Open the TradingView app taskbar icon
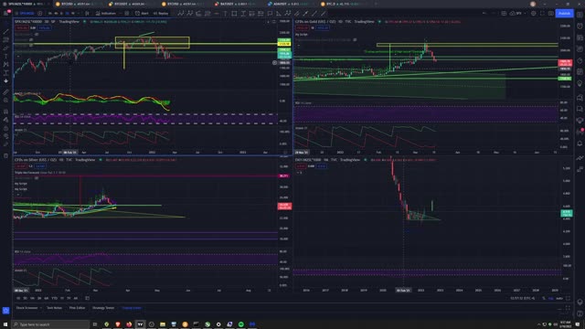Screen dimensions: 585x329 point(140,324)
